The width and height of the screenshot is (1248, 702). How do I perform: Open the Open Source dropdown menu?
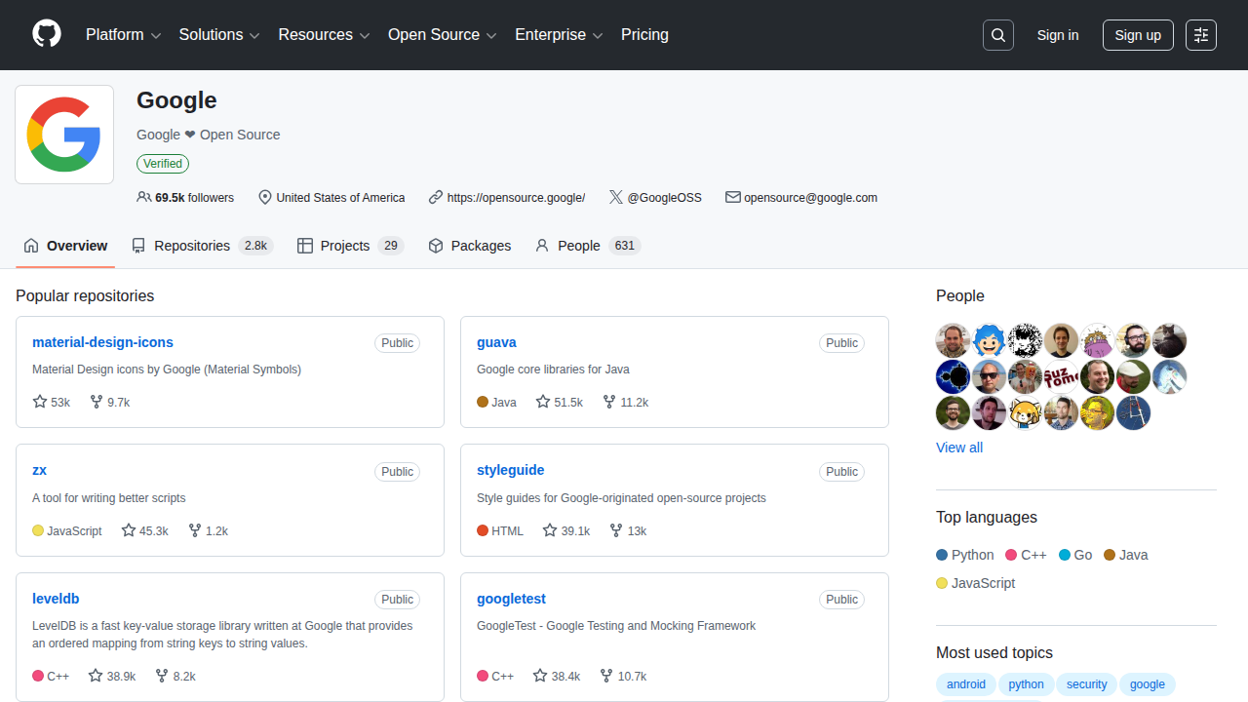tap(442, 34)
